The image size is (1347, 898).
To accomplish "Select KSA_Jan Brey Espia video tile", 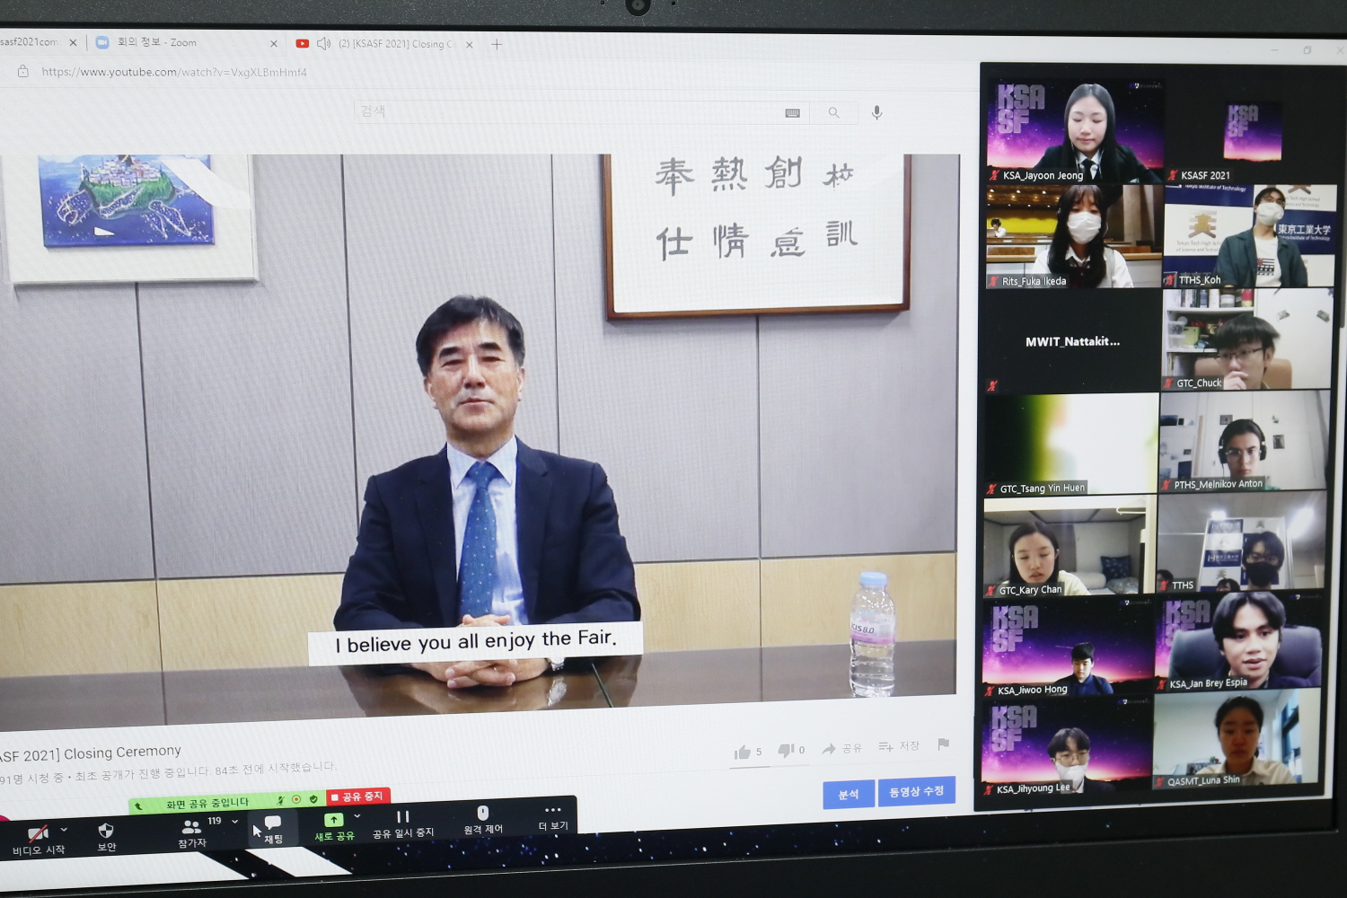I will coord(1238,641).
